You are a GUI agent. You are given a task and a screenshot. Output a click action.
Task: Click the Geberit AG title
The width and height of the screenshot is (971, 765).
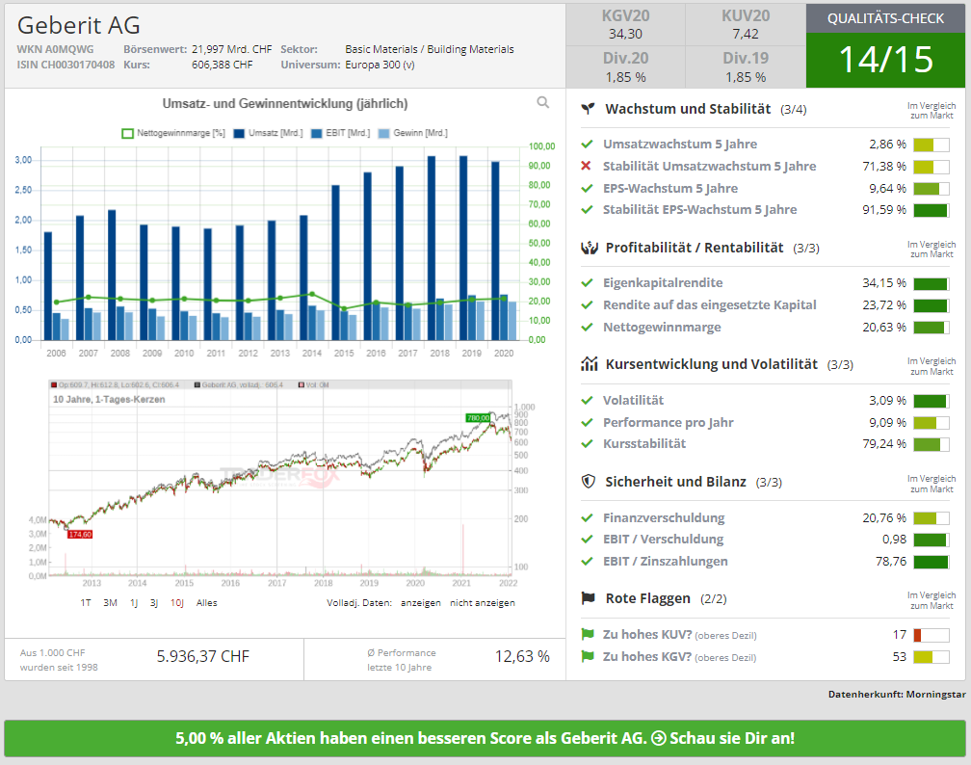click(79, 25)
